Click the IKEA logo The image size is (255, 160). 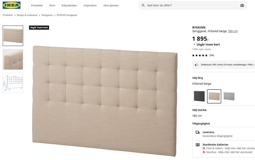click(12, 5)
